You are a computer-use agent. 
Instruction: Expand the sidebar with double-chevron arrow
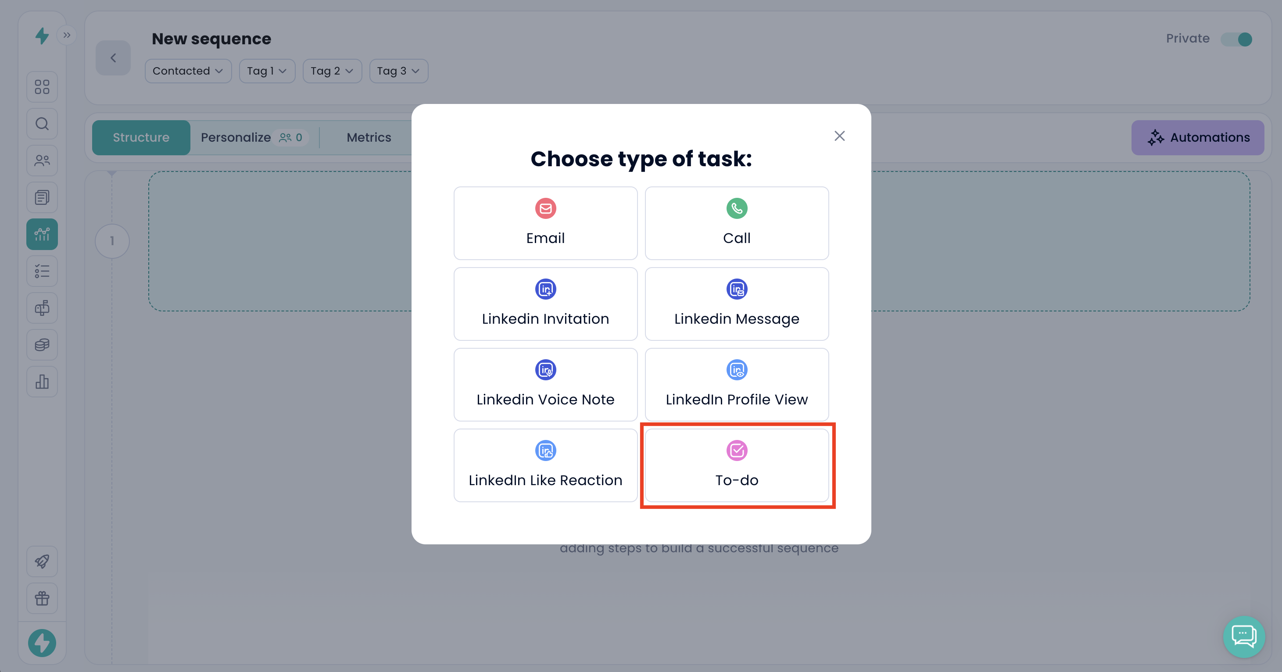click(x=67, y=36)
